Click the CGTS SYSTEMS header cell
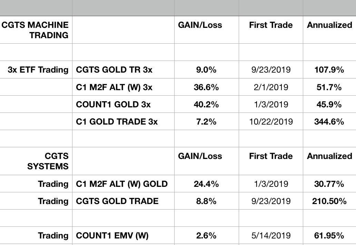Screen dimensions: 356x245 pos(48,161)
